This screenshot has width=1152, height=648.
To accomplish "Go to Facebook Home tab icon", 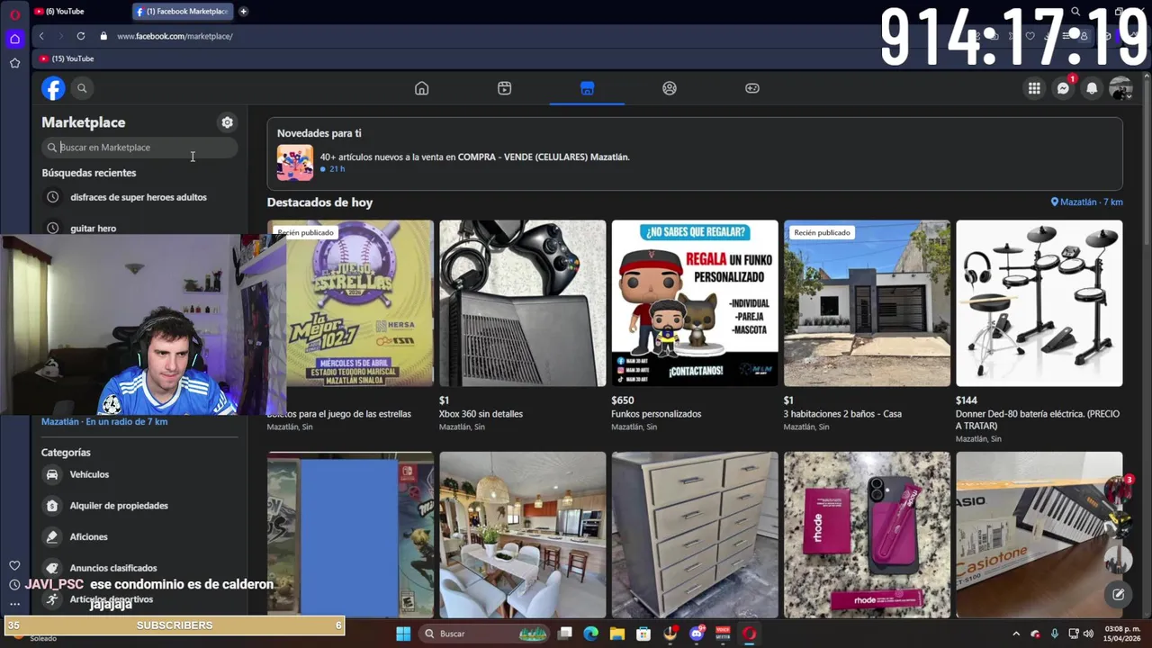I will coord(421,88).
